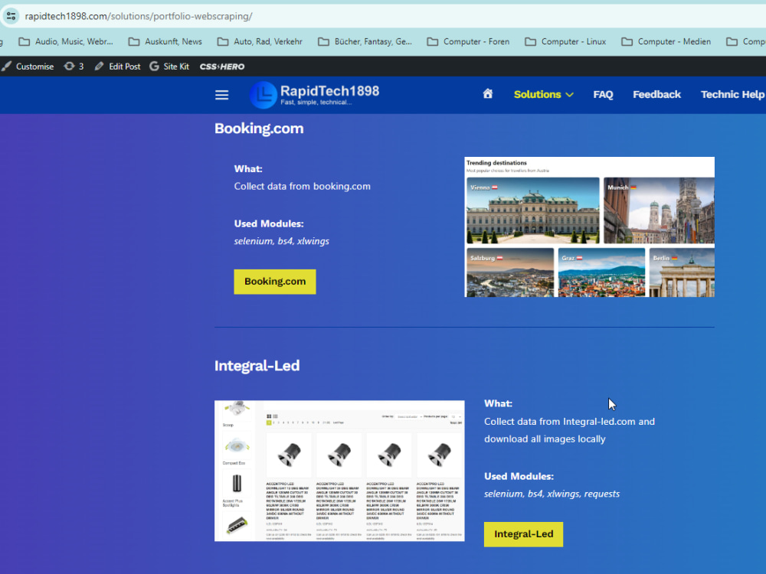Click the site information icon in address bar
766x574 pixels.
click(x=11, y=16)
